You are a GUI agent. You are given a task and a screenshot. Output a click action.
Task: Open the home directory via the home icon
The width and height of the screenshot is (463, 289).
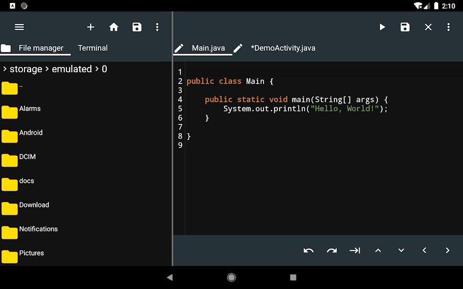[114, 27]
